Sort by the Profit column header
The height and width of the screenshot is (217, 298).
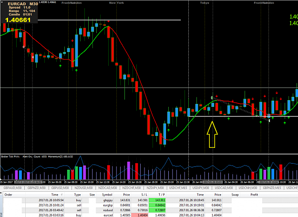pos(254,195)
